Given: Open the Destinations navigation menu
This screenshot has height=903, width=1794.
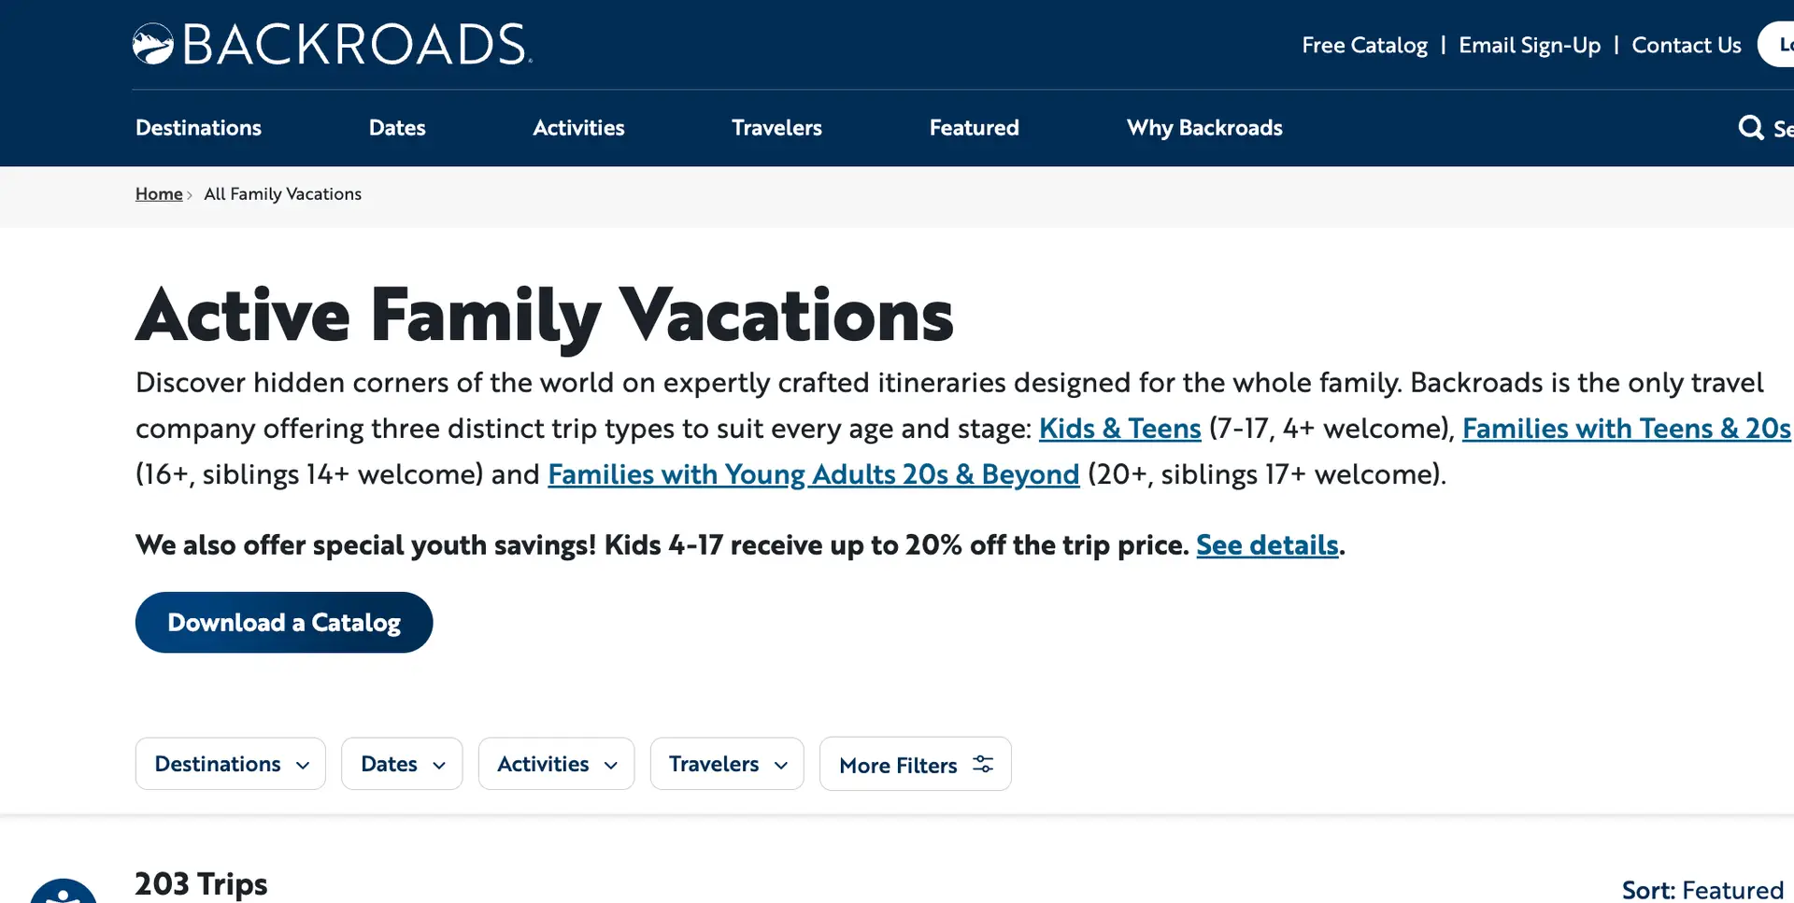Looking at the screenshot, I should click(198, 128).
